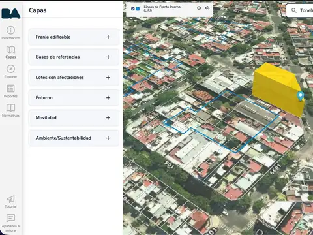313x235 pixels.
Task: Open the Reportes section
Action: pos(10,91)
